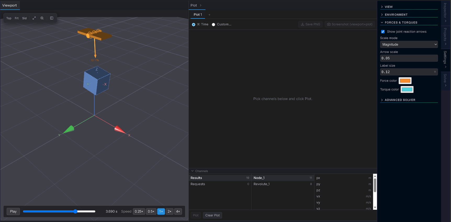Screen dimensions: 451x222
Task: Click the zoom magnifier icon in the viewport toolbar
Action: pyautogui.click(x=42, y=18)
